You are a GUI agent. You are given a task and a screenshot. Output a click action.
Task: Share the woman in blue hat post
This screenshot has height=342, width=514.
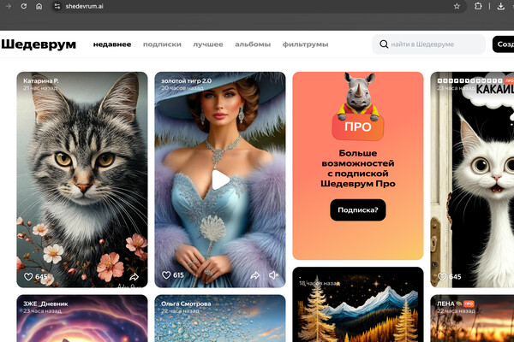pos(255,275)
